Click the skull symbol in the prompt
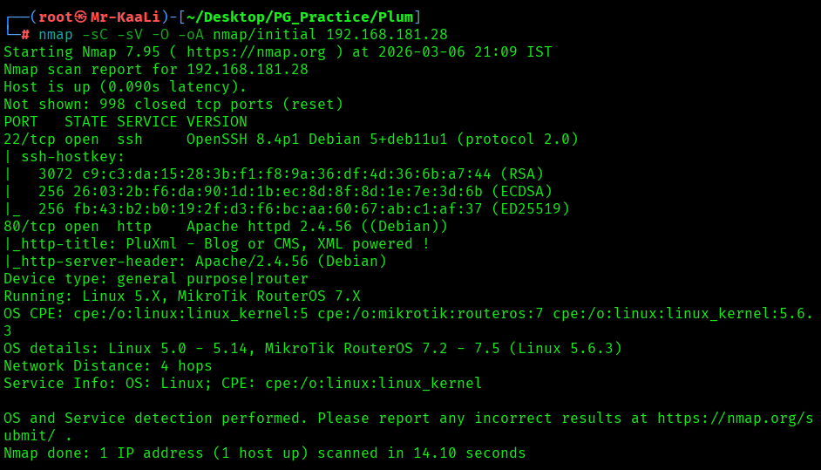 tap(81, 17)
